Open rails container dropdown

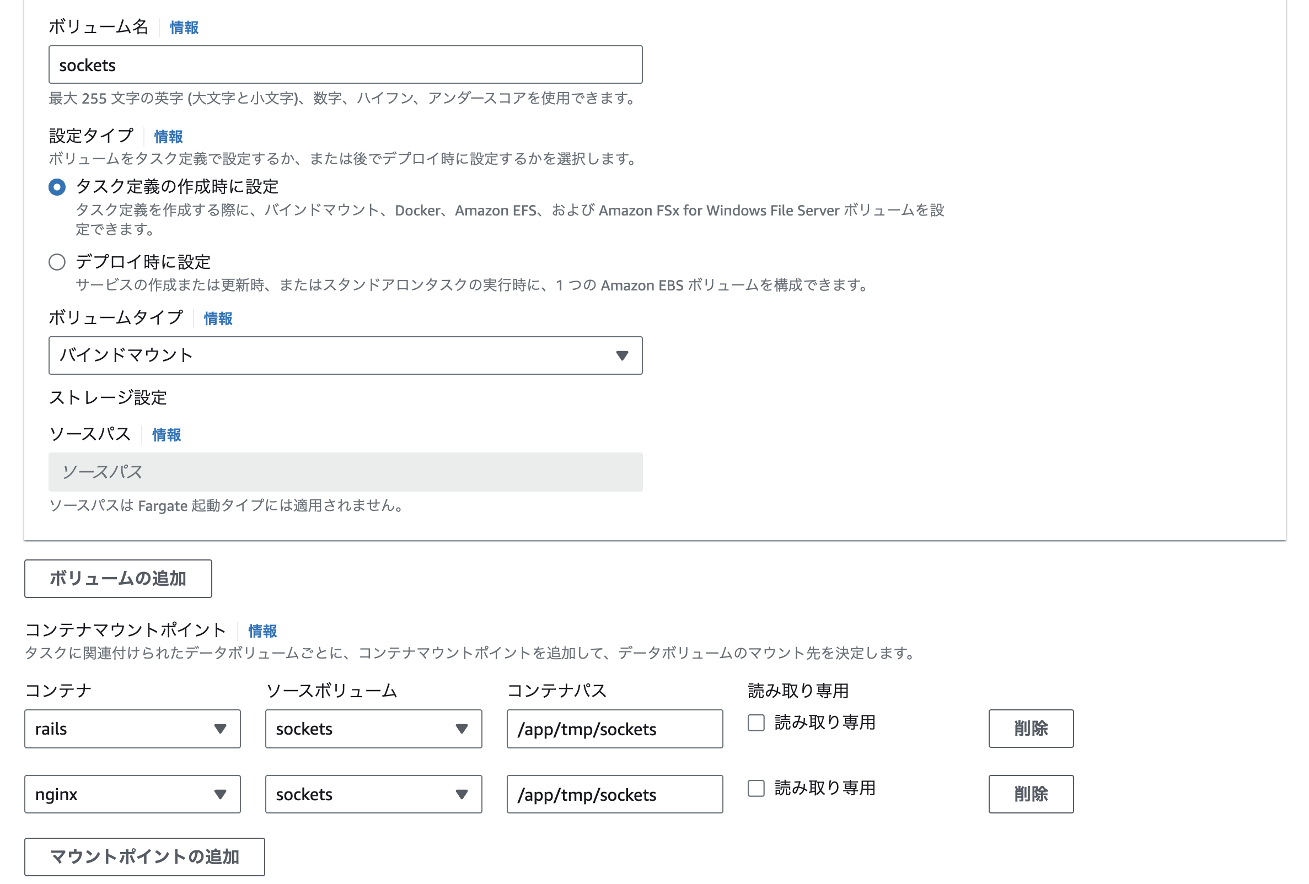pyautogui.click(x=132, y=729)
